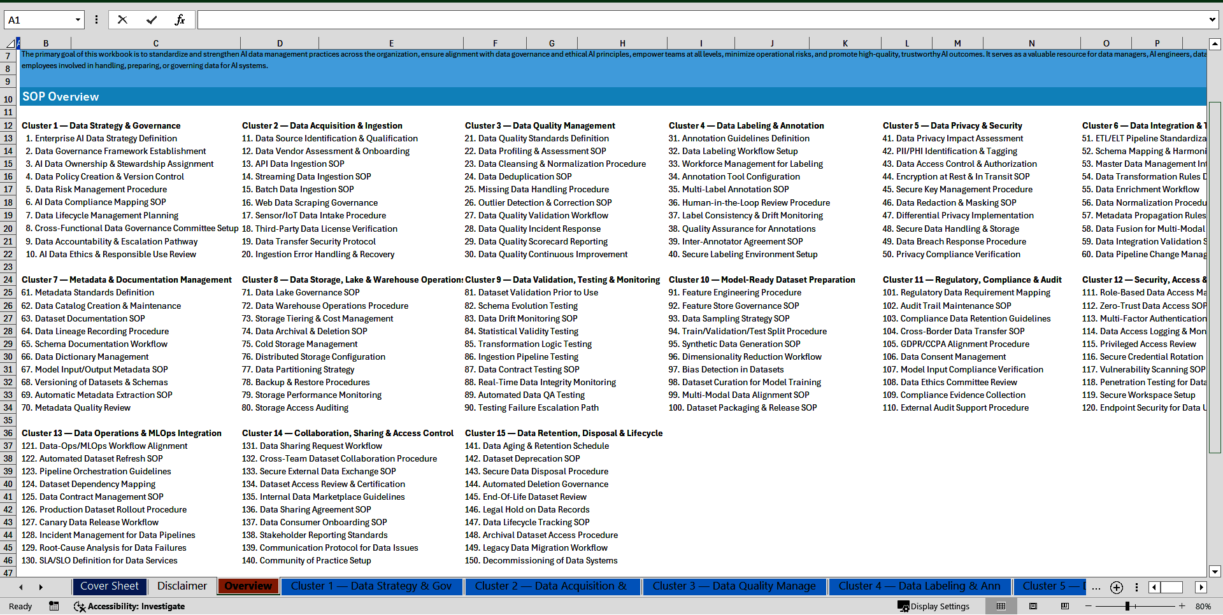This screenshot has width=1223, height=615.
Task: Expand the formula bar with the chevron
Action: pyautogui.click(x=1212, y=19)
